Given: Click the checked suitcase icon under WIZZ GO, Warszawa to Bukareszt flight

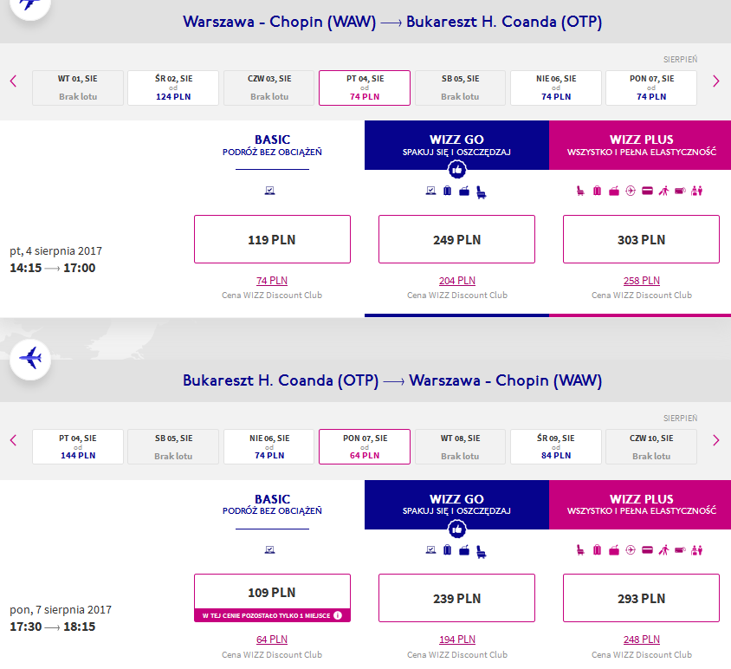Looking at the screenshot, I should click(464, 191).
